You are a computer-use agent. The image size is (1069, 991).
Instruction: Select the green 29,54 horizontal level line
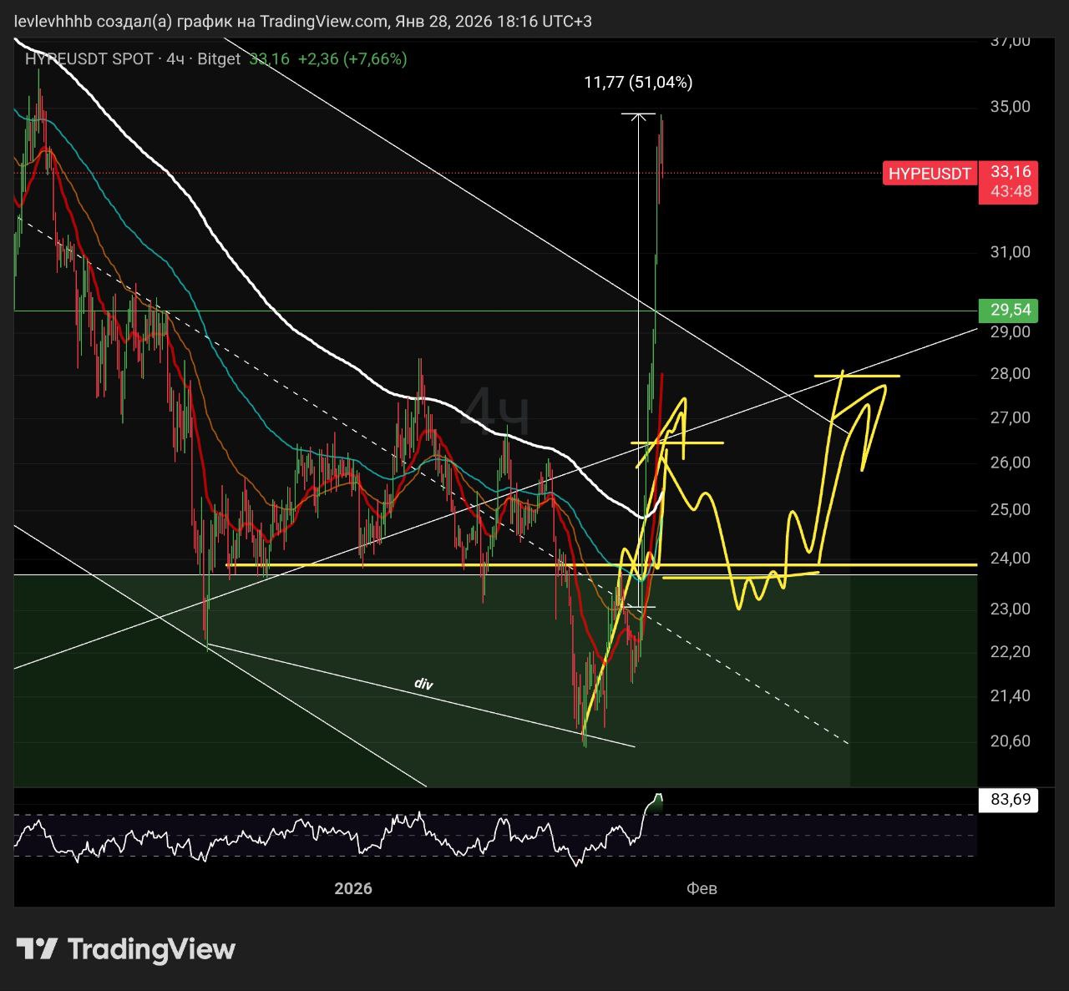pyautogui.click(x=334, y=311)
